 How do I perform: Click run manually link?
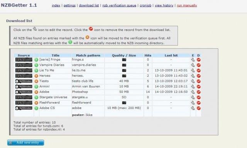[x=187, y=5]
